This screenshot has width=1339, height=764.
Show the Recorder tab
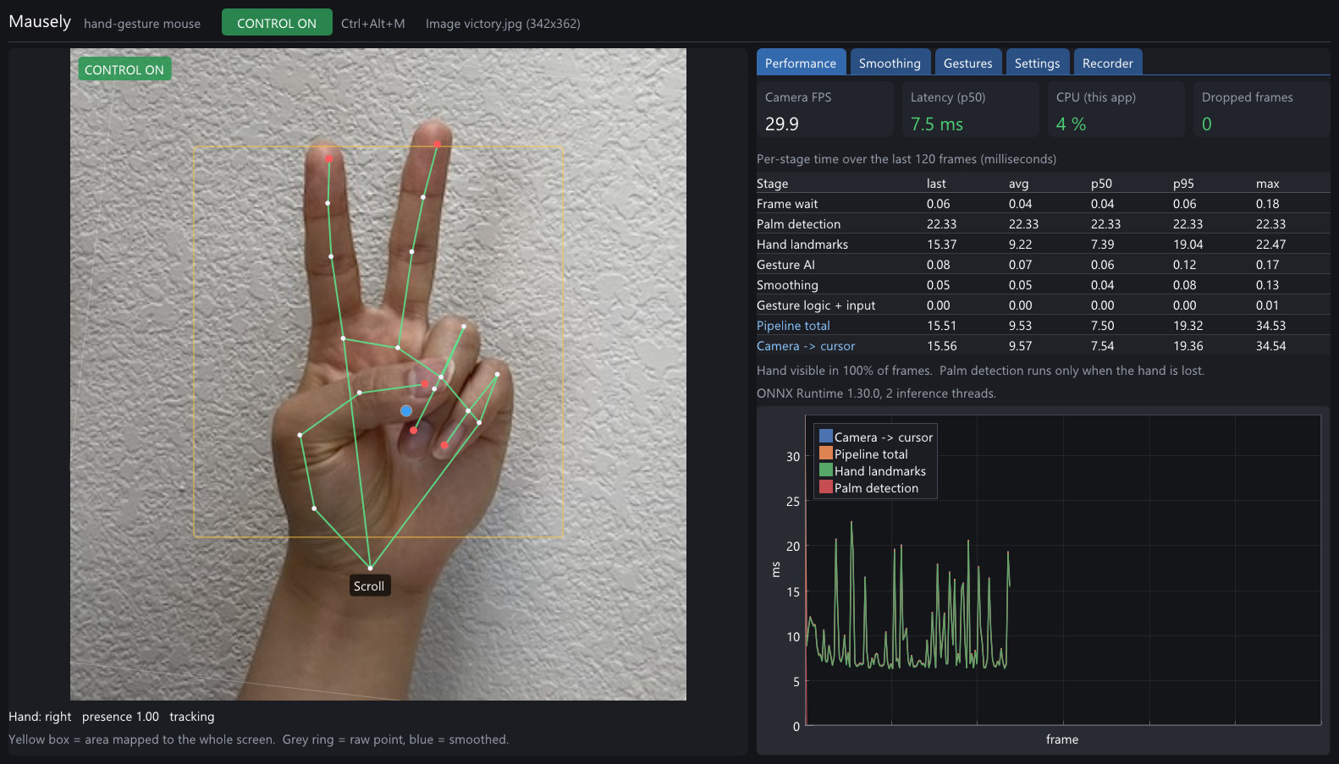click(x=1107, y=63)
